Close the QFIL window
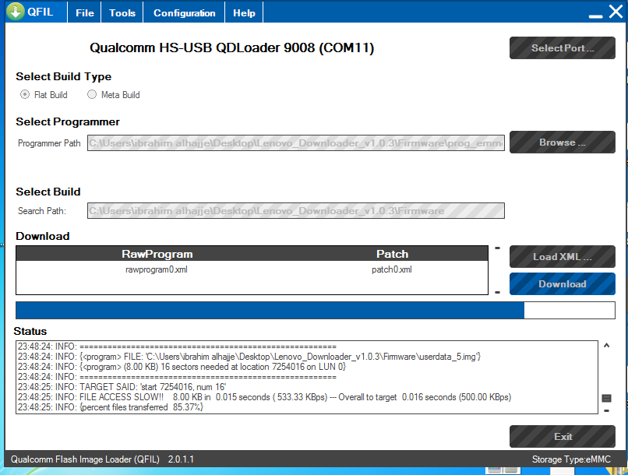Viewport: 628px width, 475px height. [616, 12]
